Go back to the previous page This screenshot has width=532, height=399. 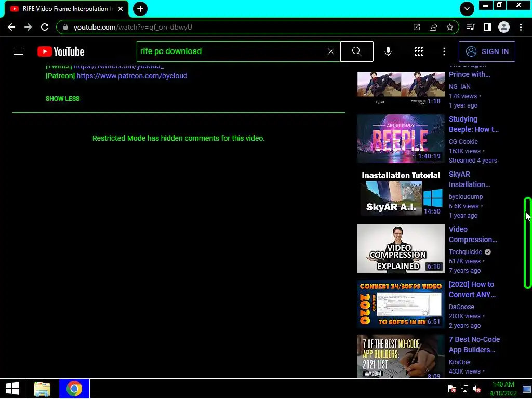(x=11, y=27)
